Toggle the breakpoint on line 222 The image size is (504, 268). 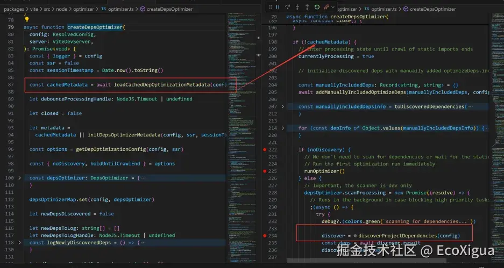coord(265,149)
